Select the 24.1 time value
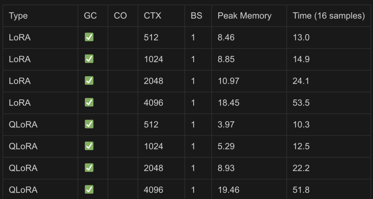Screen dimensions: 373x199 [301, 81]
